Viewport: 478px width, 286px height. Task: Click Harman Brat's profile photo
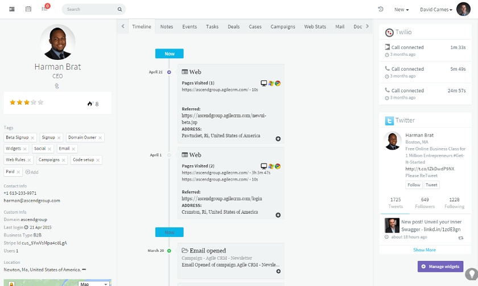tap(57, 42)
